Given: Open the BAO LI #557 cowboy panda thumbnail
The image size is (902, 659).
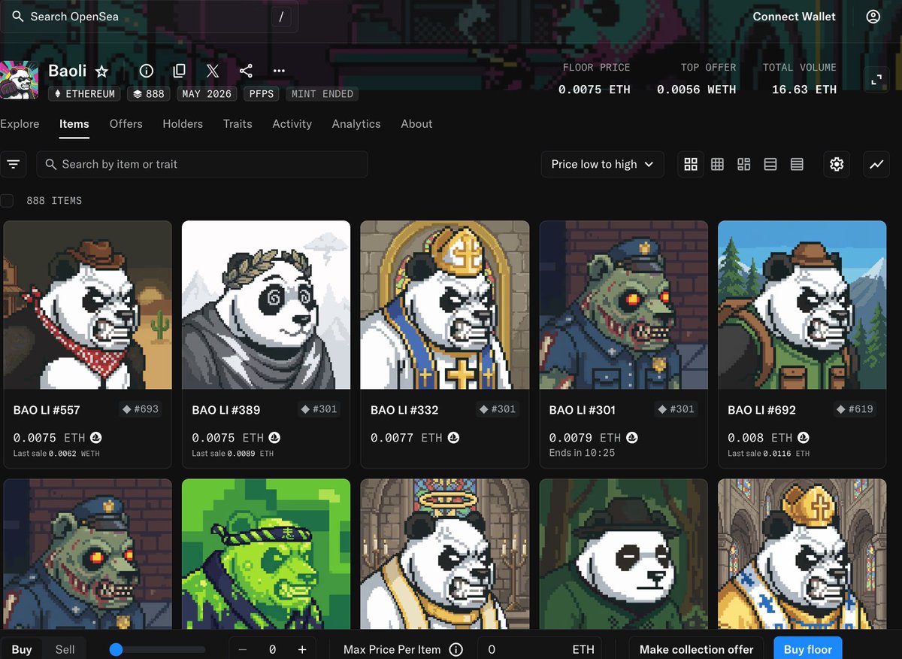Looking at the screenshot, I should click(x=88, y=305).
